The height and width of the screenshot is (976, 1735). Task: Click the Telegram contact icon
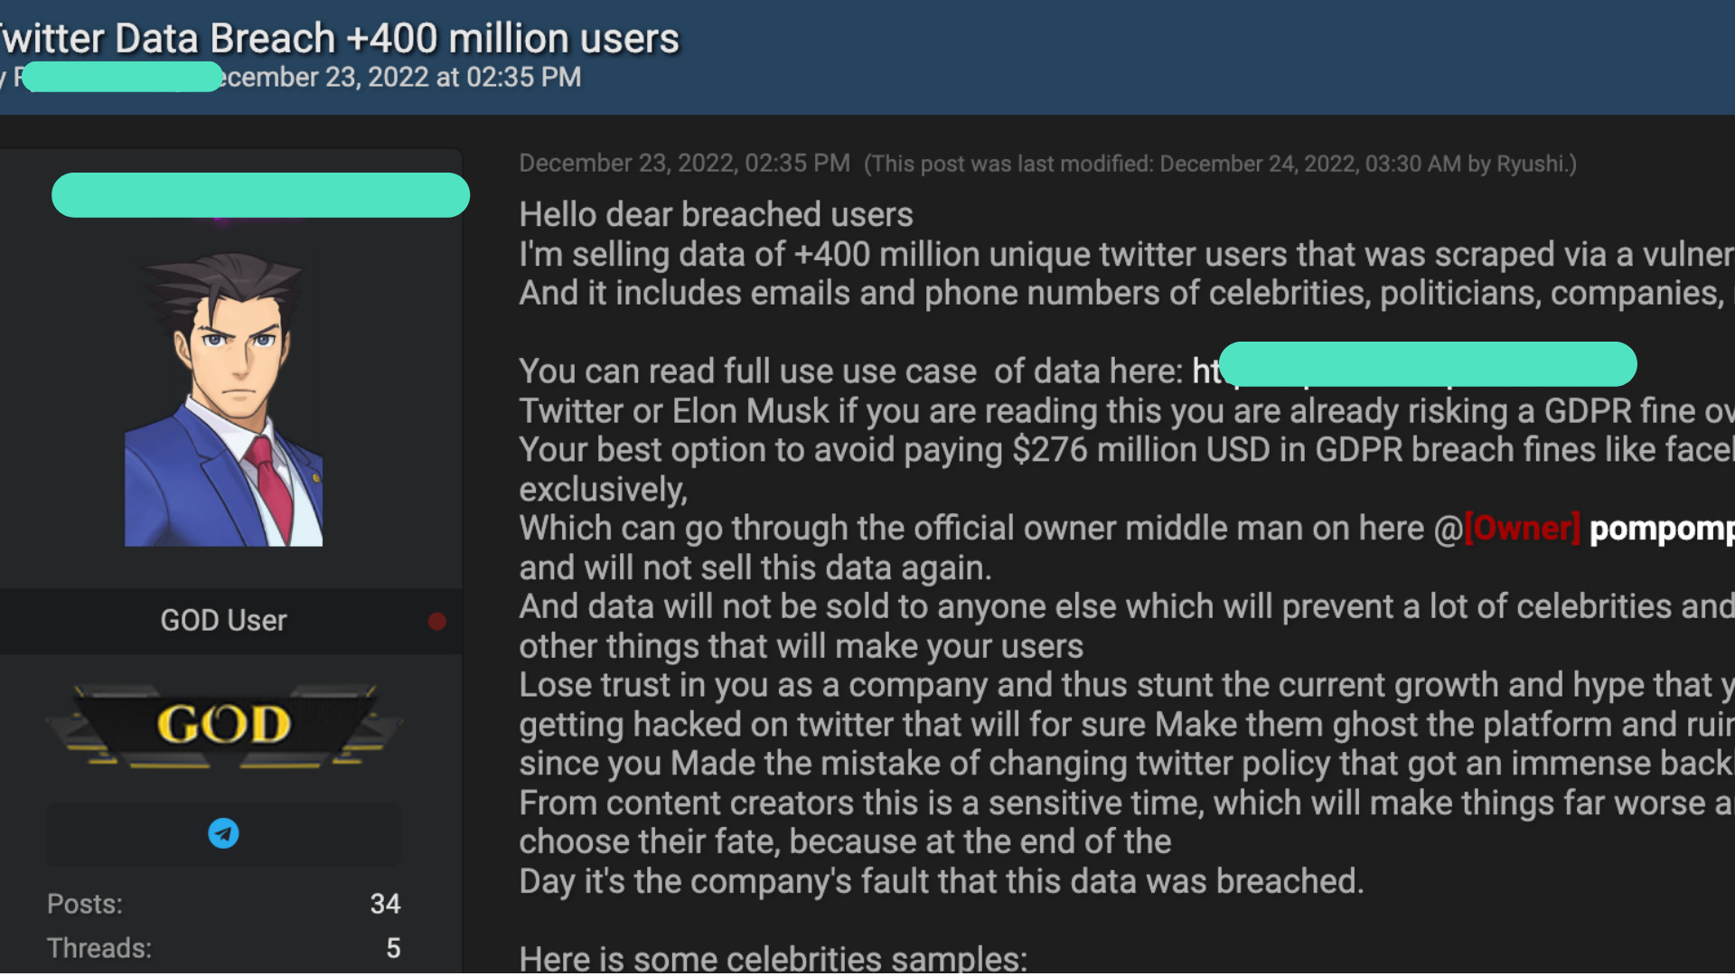(x=223, y=832)
